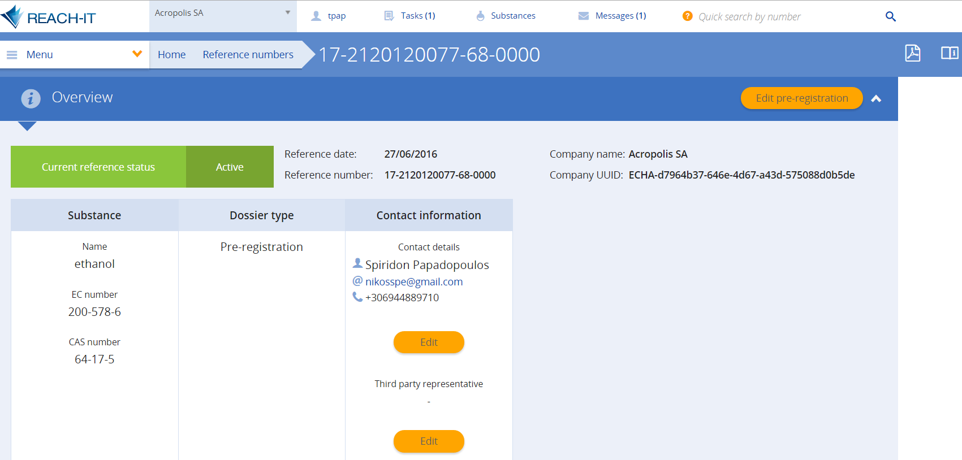Click the Overview section heading
Viewport: 962px width, 460px height.
point(83,97)
